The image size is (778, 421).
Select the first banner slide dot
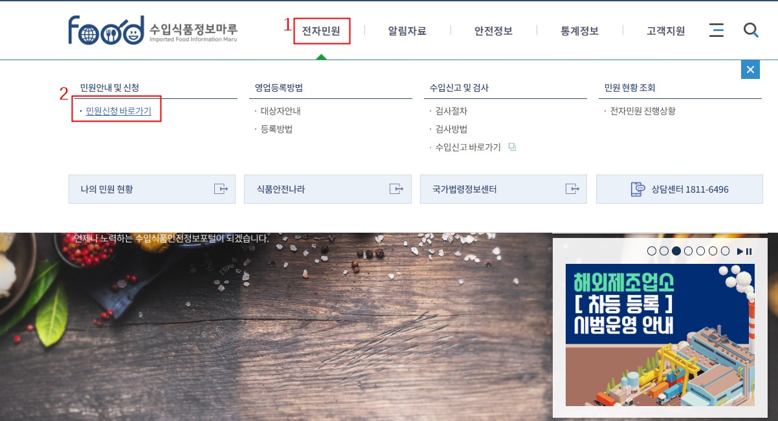click(652, 251)
